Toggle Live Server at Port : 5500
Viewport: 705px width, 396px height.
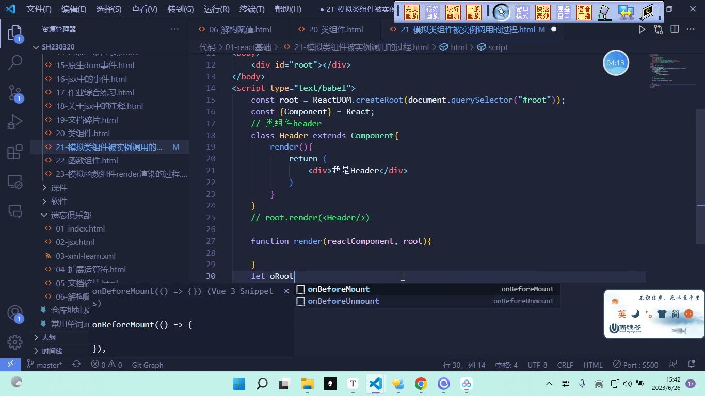635,365
